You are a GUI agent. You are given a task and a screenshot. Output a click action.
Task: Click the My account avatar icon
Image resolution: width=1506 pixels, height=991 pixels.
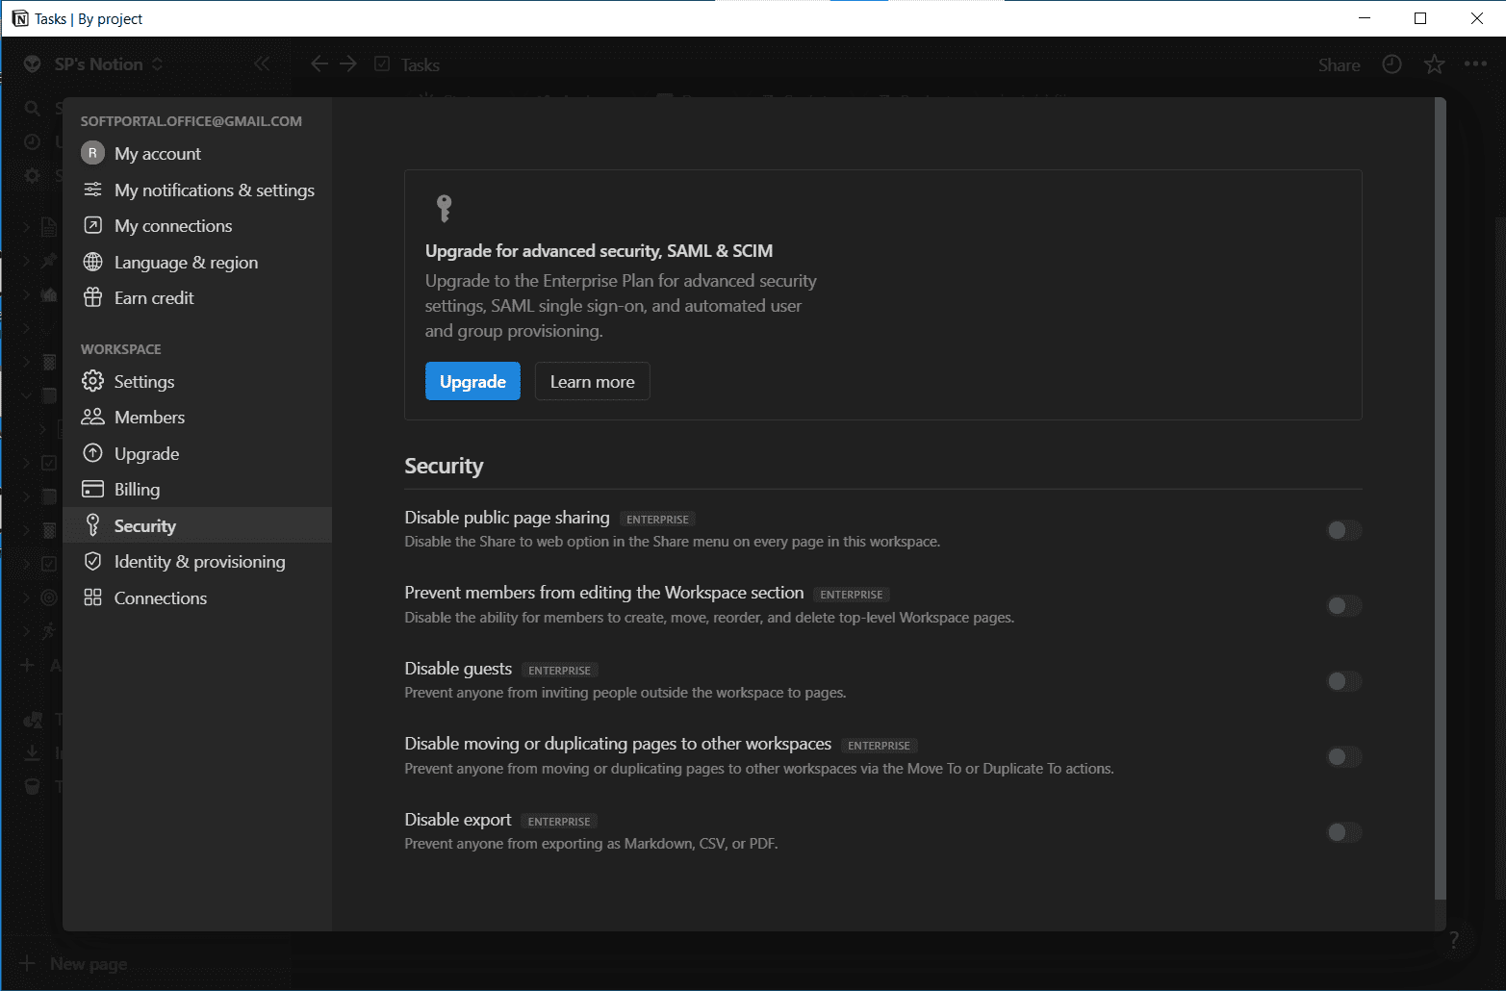pyautogui.click(x=92, y=153)
